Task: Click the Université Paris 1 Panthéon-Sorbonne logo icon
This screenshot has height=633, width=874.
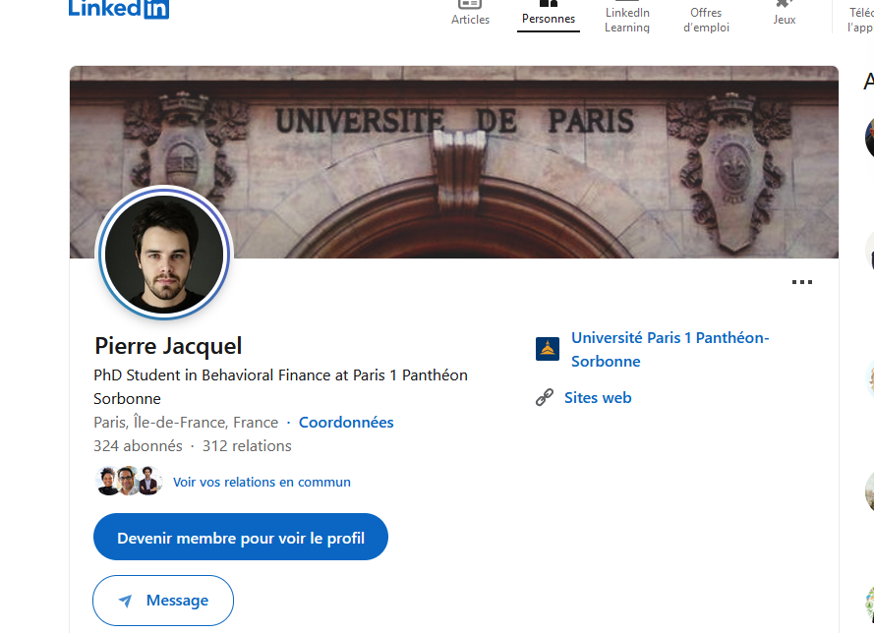Action: [548, 349]
